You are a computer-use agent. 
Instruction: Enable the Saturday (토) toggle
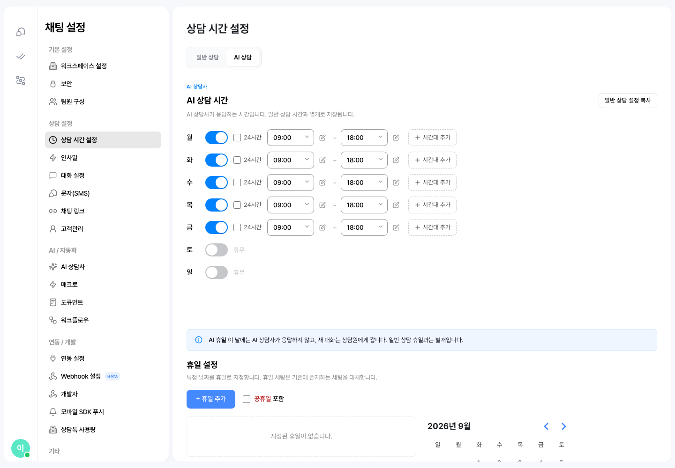pos(217,250)
